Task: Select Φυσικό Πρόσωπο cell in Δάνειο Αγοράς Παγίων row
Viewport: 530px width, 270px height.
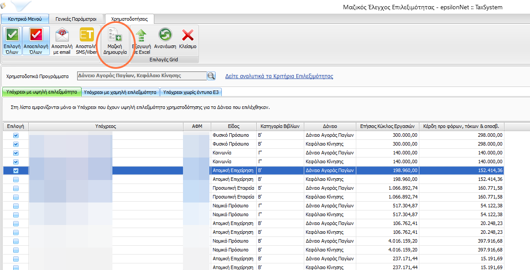Action: tap(234, 135)
